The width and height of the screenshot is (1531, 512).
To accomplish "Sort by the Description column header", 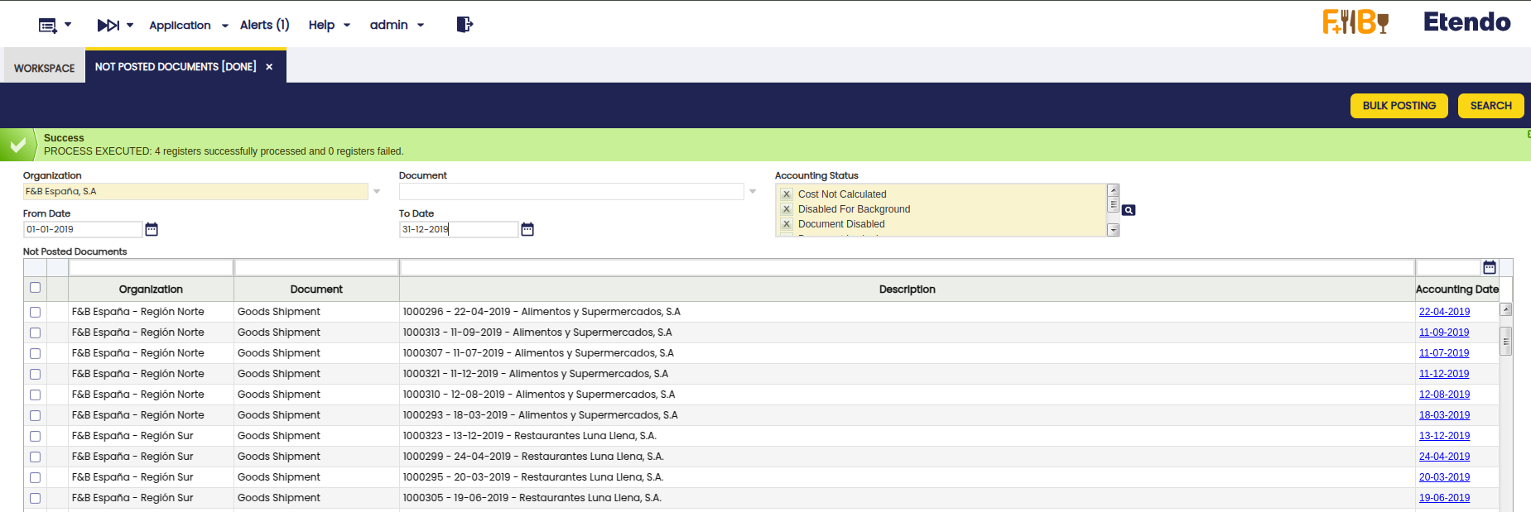I will tap(908, 289).
